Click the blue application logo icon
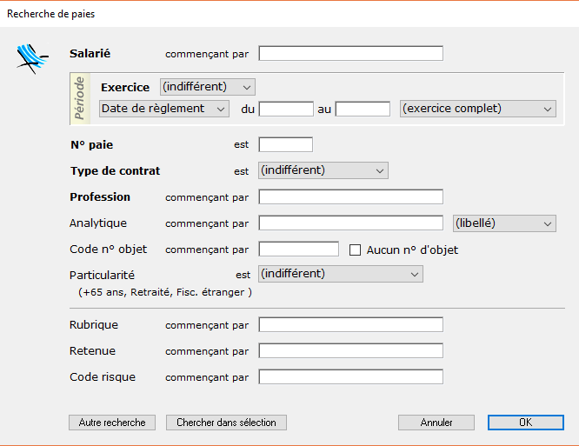 click(x=32, y=59)
